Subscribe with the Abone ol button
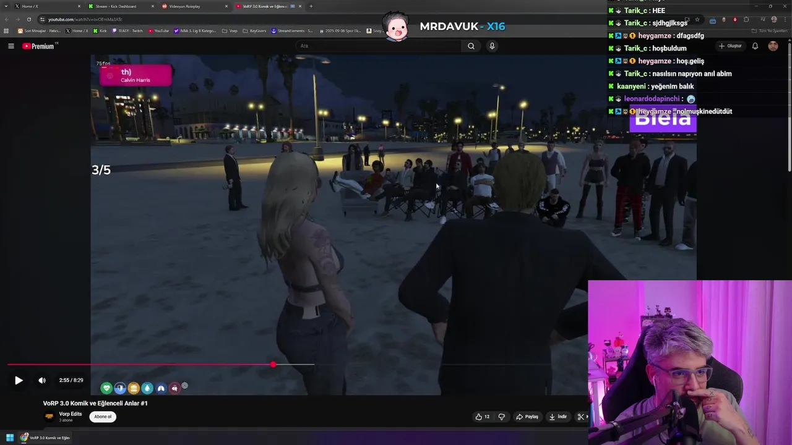 click(103, 417)
